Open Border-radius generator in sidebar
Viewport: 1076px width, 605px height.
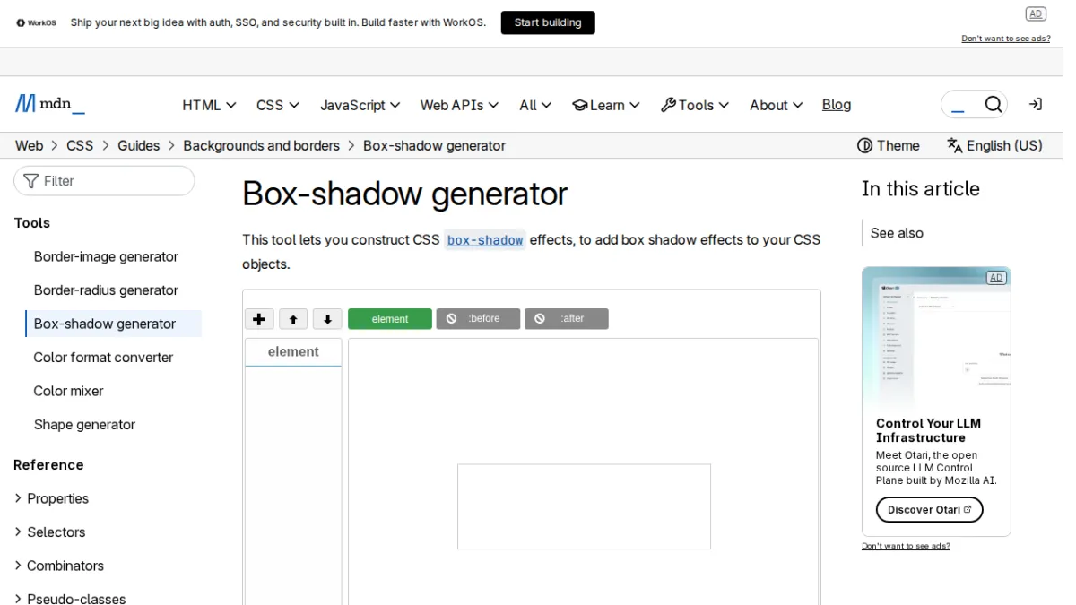[x=106, y=290]
